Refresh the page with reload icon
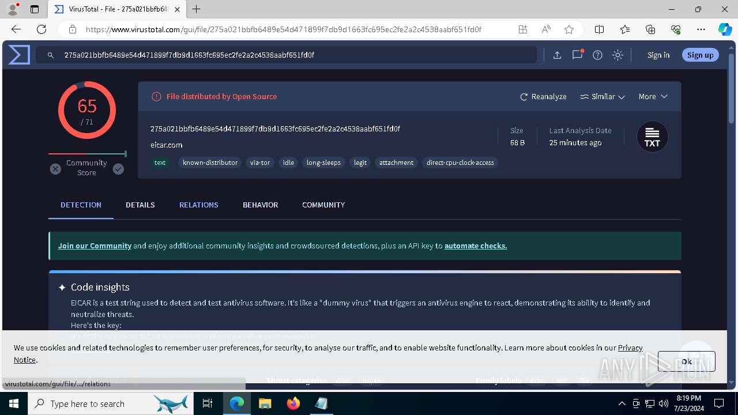Viewport: 738px width, 415px height. click(x=42, y=29)
